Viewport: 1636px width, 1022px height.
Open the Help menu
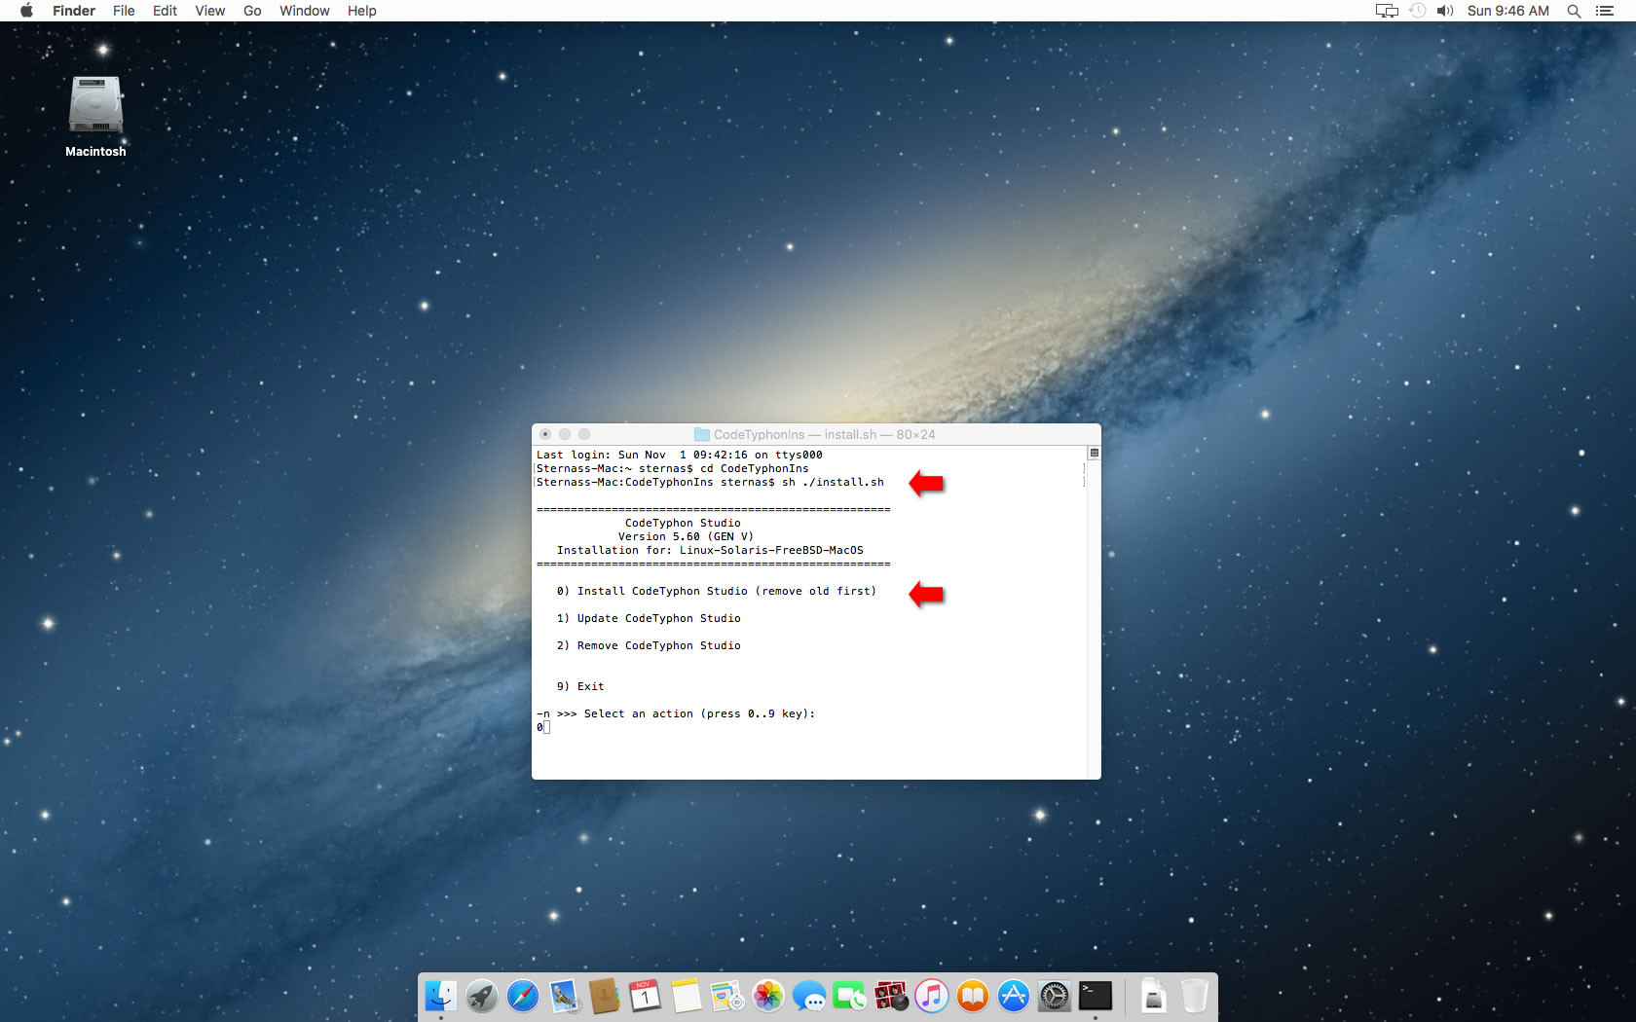coord(362,11)
